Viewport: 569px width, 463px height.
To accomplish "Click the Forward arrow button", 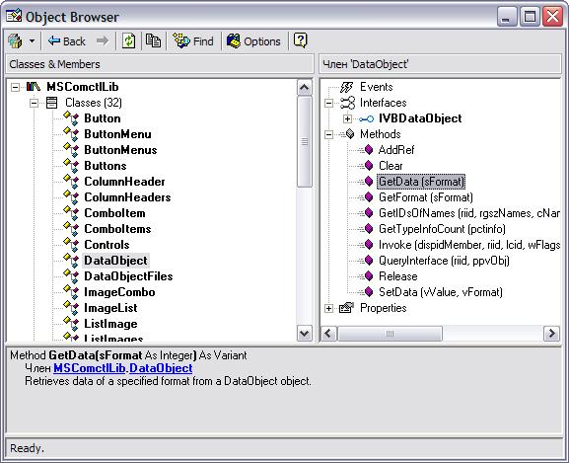I will (103, 40).
